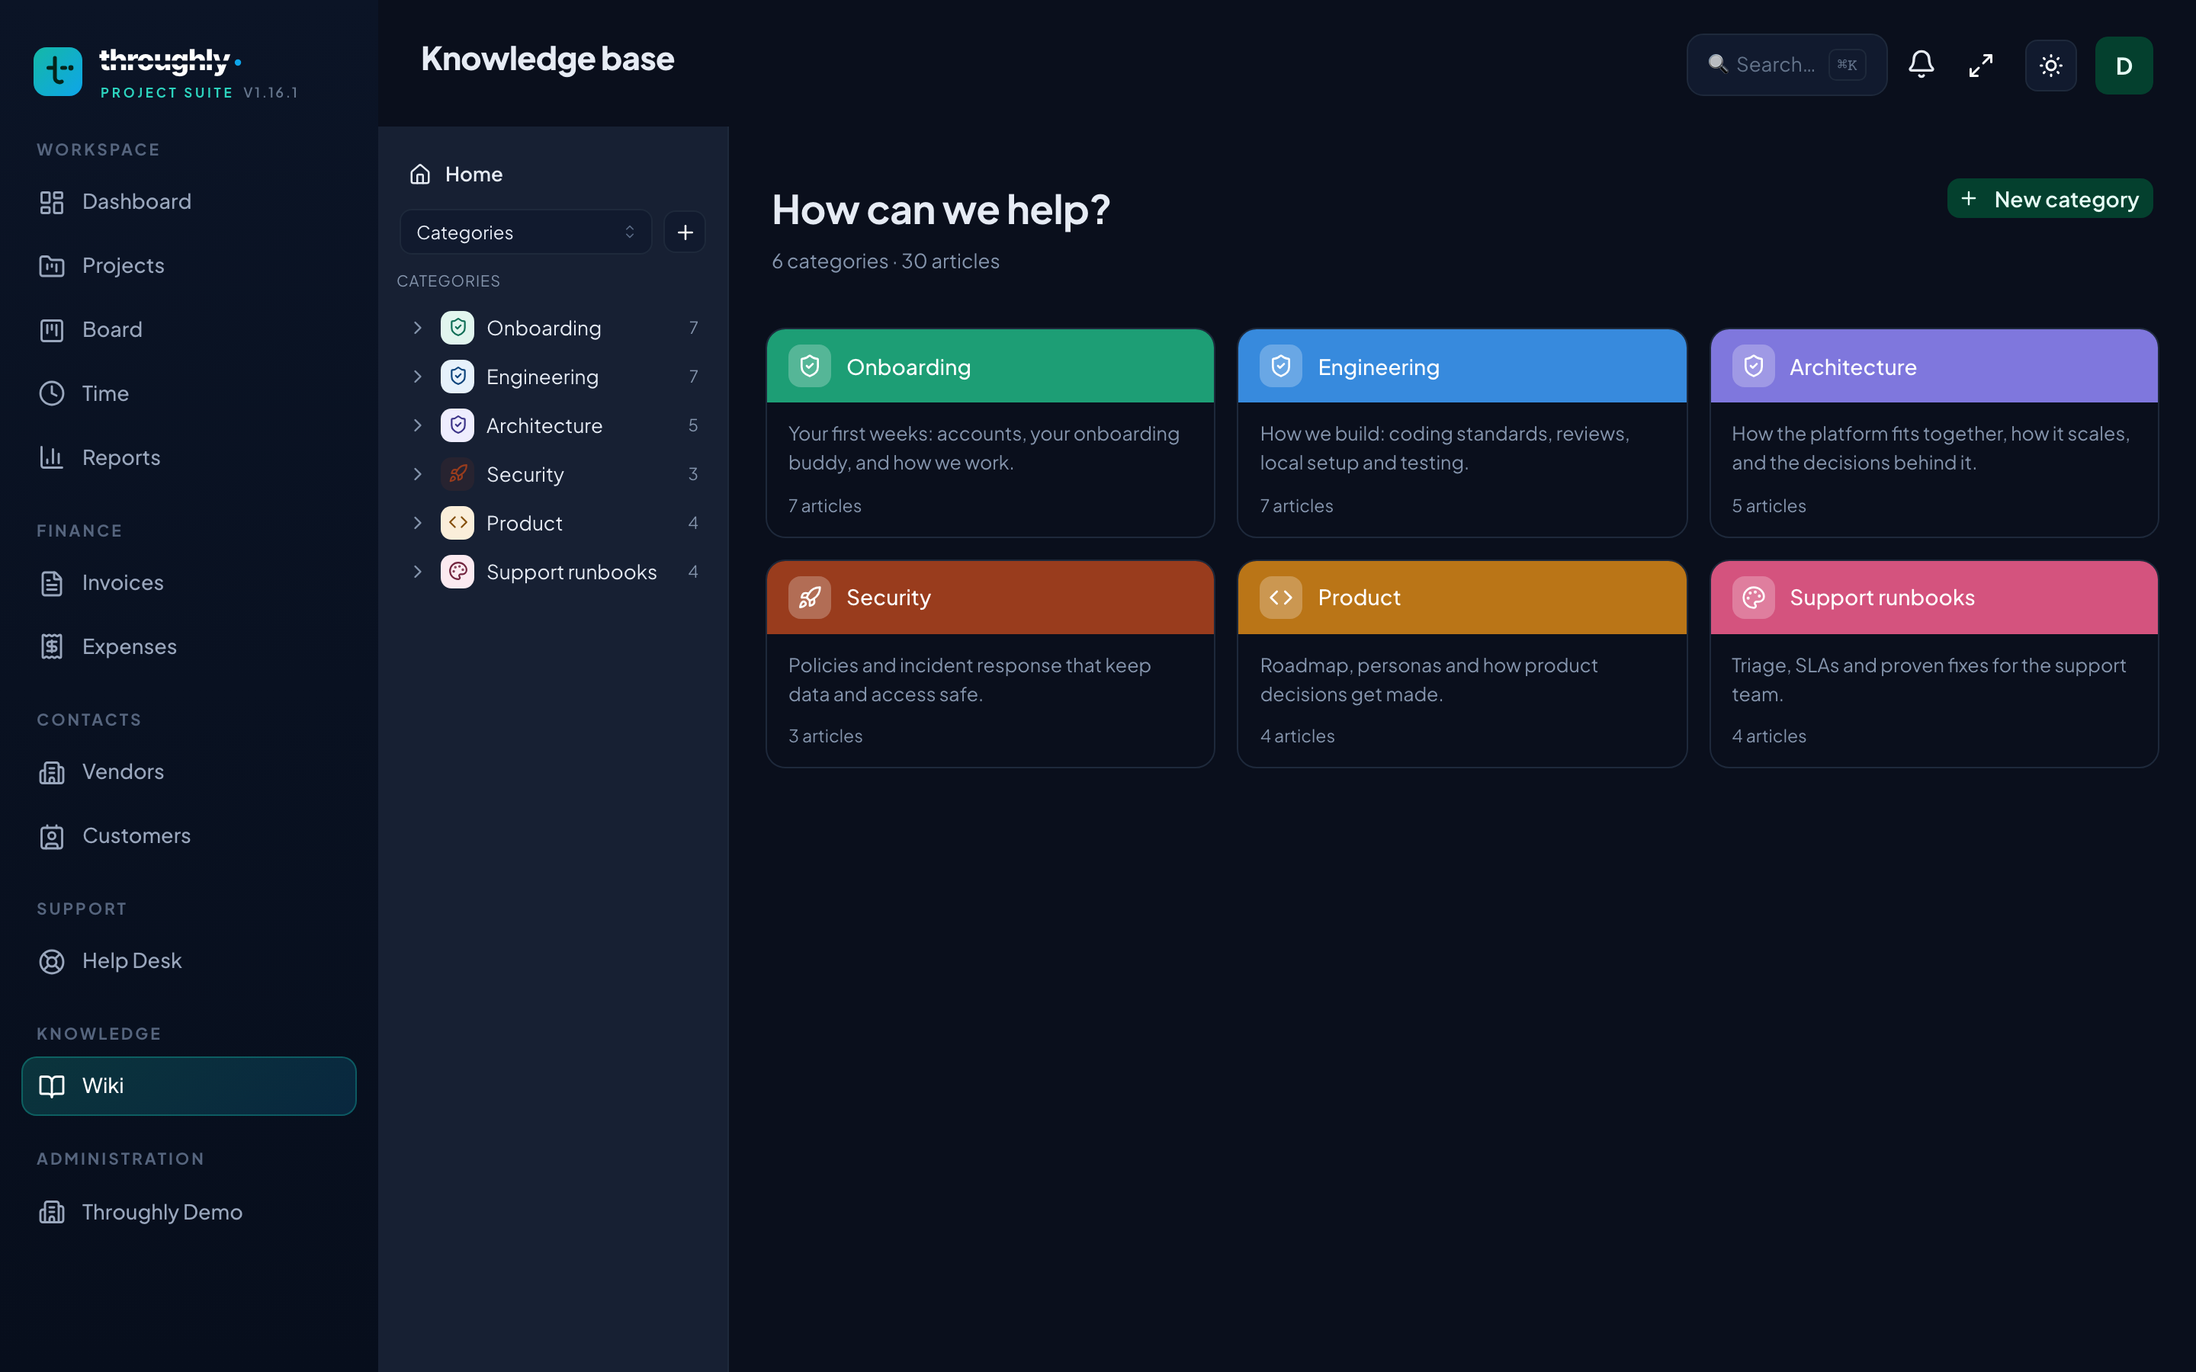Click Product code icon in category list
Screen dimensions: 2196x1372
(457, 523)
